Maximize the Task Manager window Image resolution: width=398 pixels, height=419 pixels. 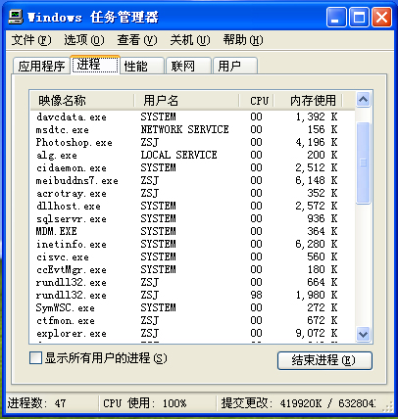coord(359,18)
